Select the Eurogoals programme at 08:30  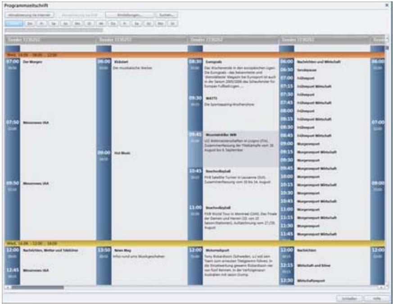point(214,61)
